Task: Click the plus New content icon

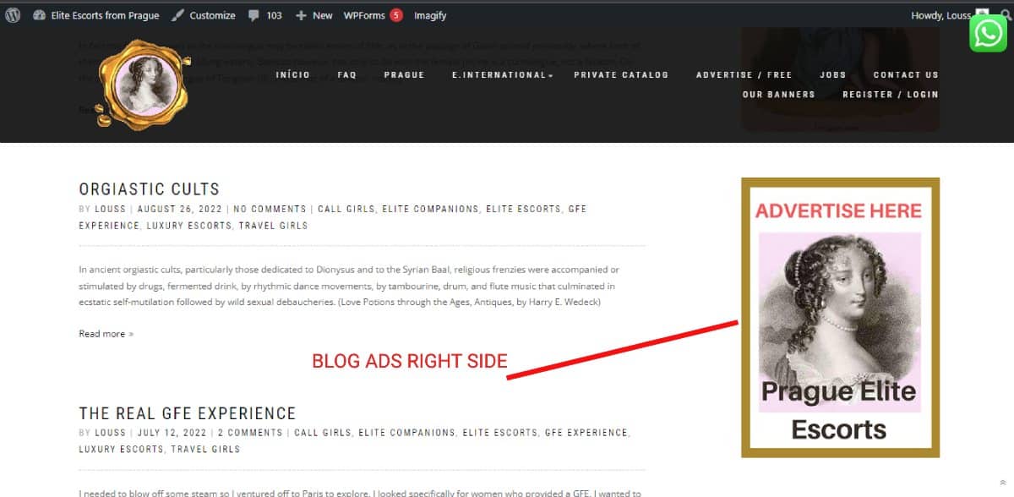Action: pyautogui.click(x=301, y=15)
